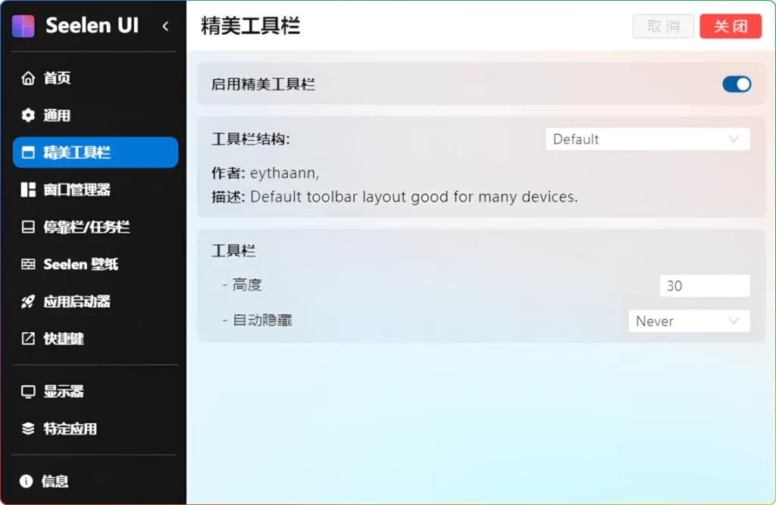
Task: Click the Seelen UI logo
Action: [23, 25]
